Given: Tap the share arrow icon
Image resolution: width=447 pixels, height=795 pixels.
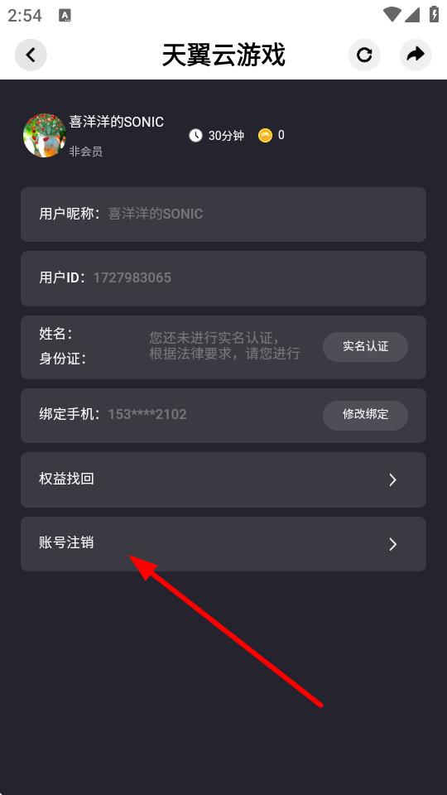Looking at the screenshot, I should [416, 55].
